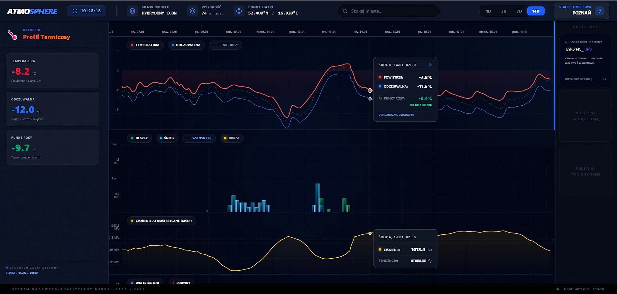617x294 pixels.
Task: Click the thermometer icon next to Profil Termiczny
Action: click(x=12, y=35)
